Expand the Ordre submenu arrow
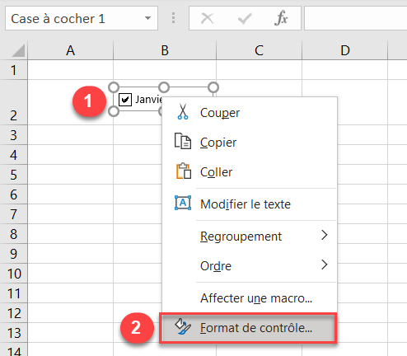 pos(325,265)
